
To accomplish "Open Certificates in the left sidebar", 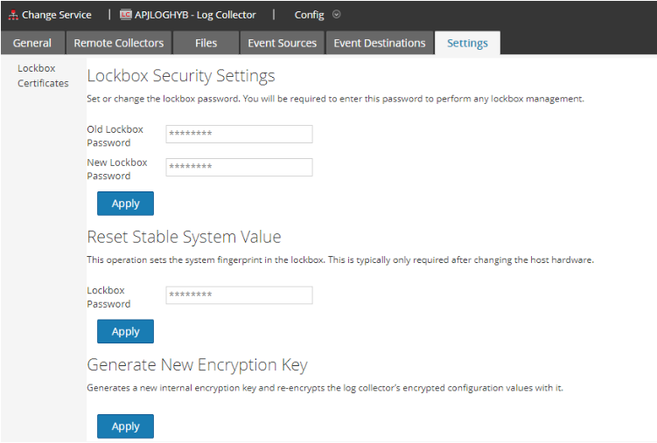I will click(43, 83).
